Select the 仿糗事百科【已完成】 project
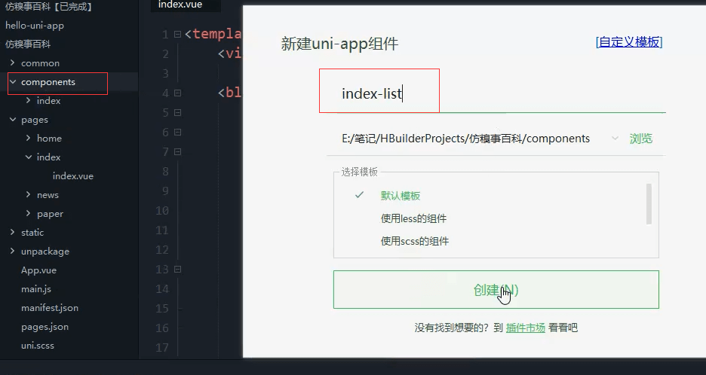 point(48,7)
